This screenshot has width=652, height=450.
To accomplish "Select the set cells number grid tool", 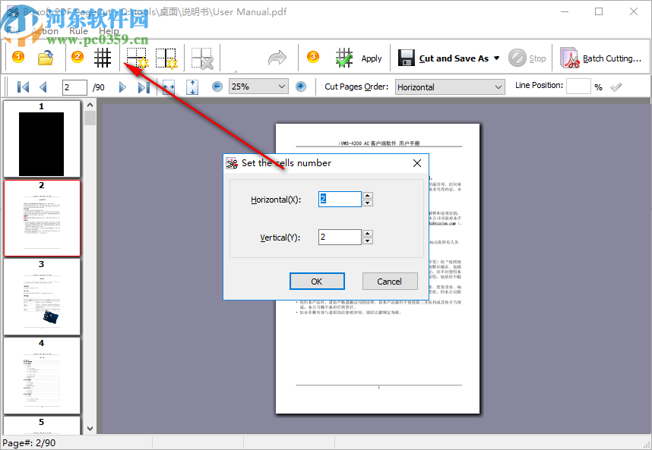I will click(x=103, y=57).
